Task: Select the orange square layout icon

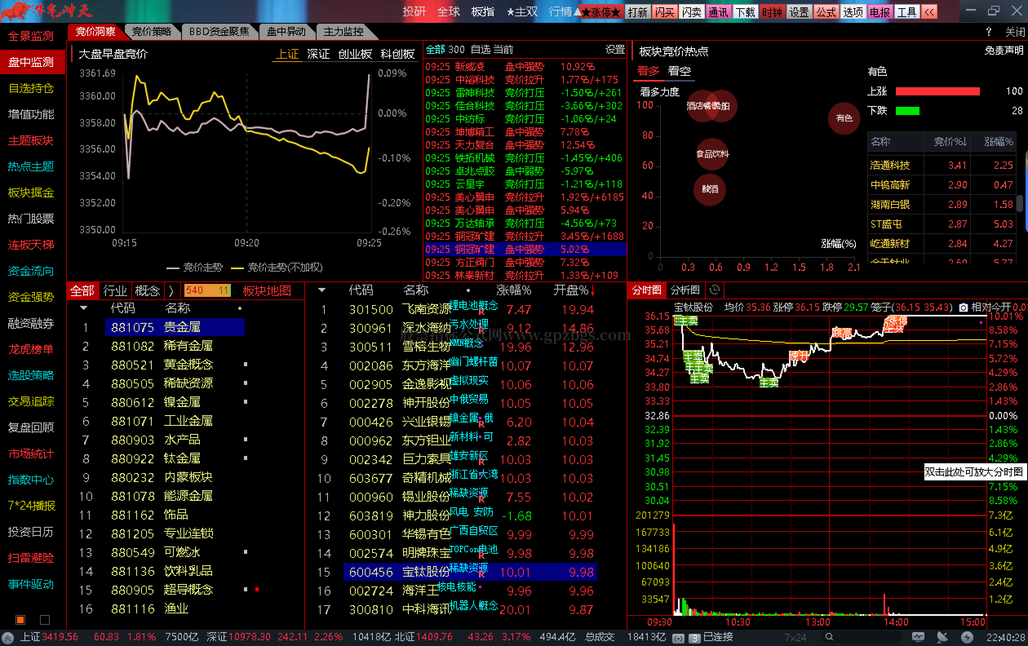Action: pos(20,619)
